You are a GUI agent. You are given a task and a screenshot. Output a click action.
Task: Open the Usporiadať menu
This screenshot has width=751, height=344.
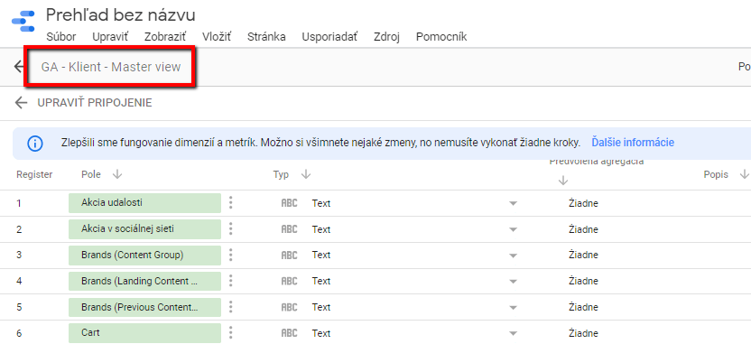(x=329, y=37)
